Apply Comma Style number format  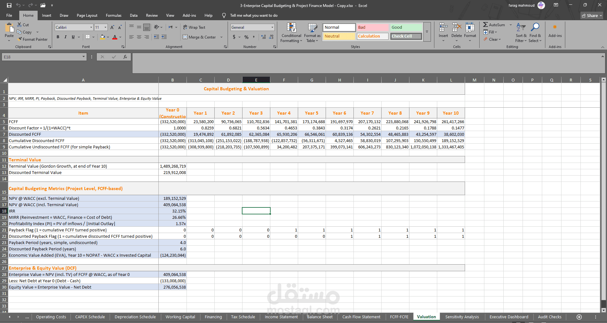254,37
